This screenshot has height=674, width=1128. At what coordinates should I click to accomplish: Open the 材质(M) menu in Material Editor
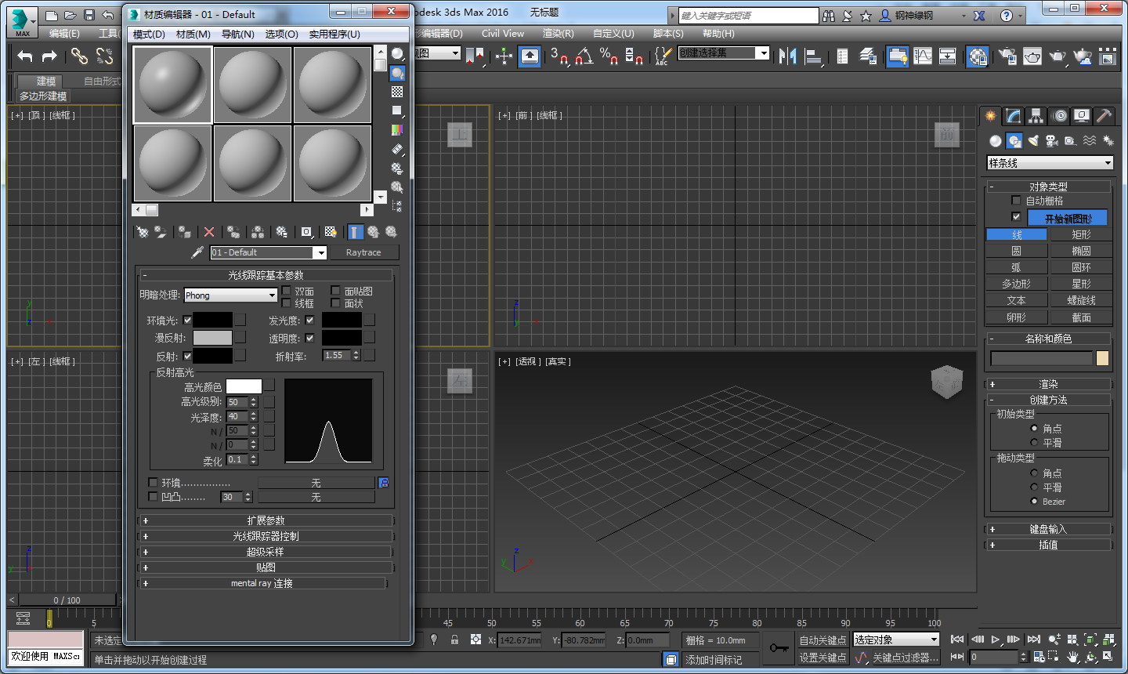point(193,34)
